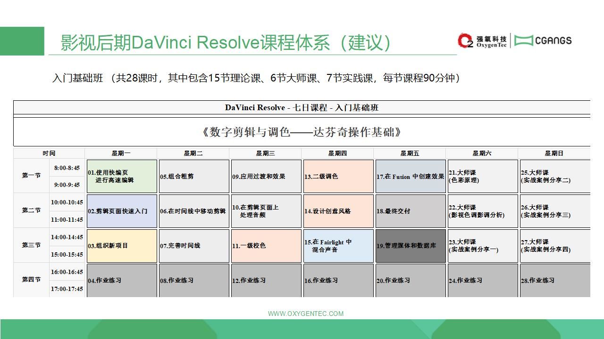Select the 星期一 column header
604x339 pixels.
point(121,153)
